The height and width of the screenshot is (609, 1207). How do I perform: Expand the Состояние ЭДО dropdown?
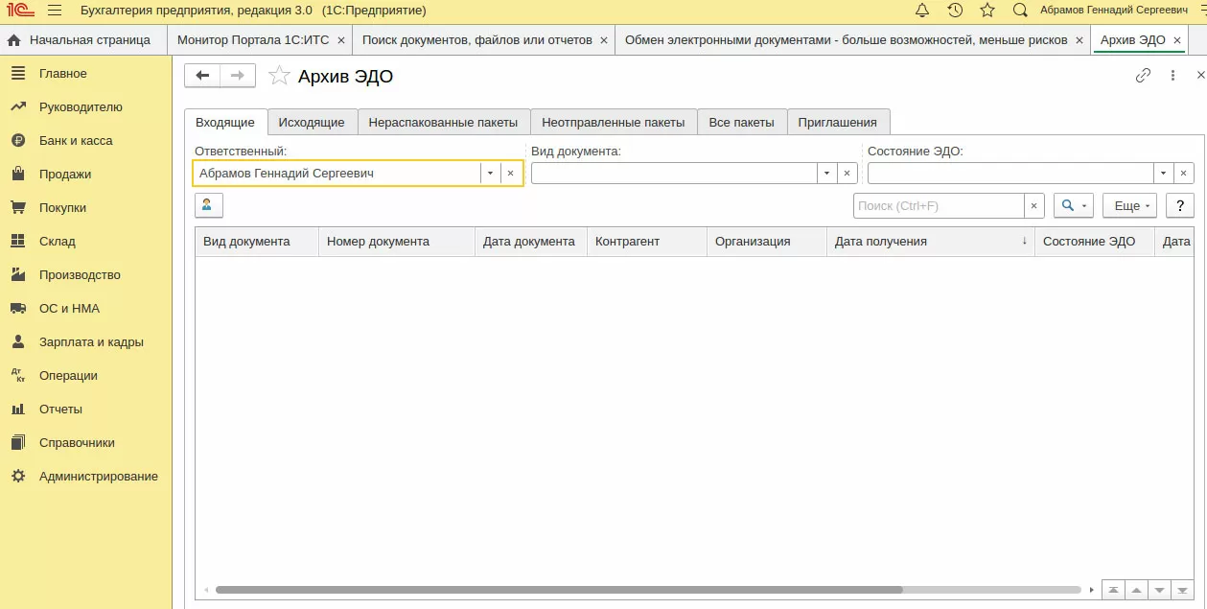pos(1164,174)
